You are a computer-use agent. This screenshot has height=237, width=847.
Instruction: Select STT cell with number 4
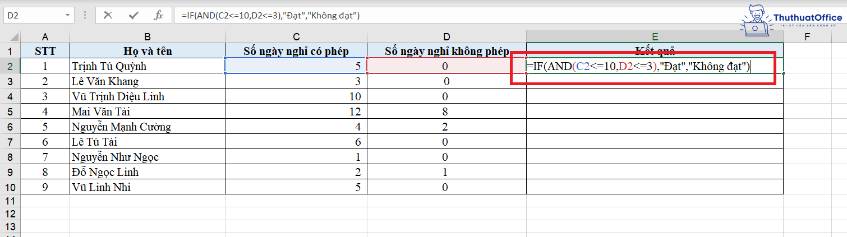click(45, 111)
